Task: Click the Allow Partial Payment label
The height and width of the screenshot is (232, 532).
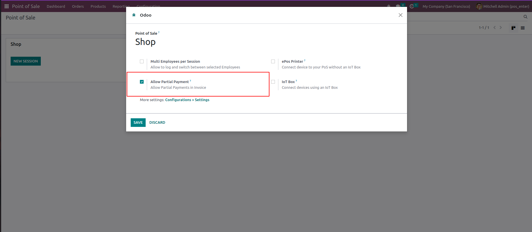Action: 170,82
